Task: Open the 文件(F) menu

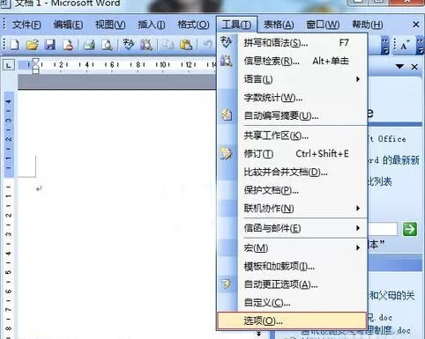Action: (26, 25)
